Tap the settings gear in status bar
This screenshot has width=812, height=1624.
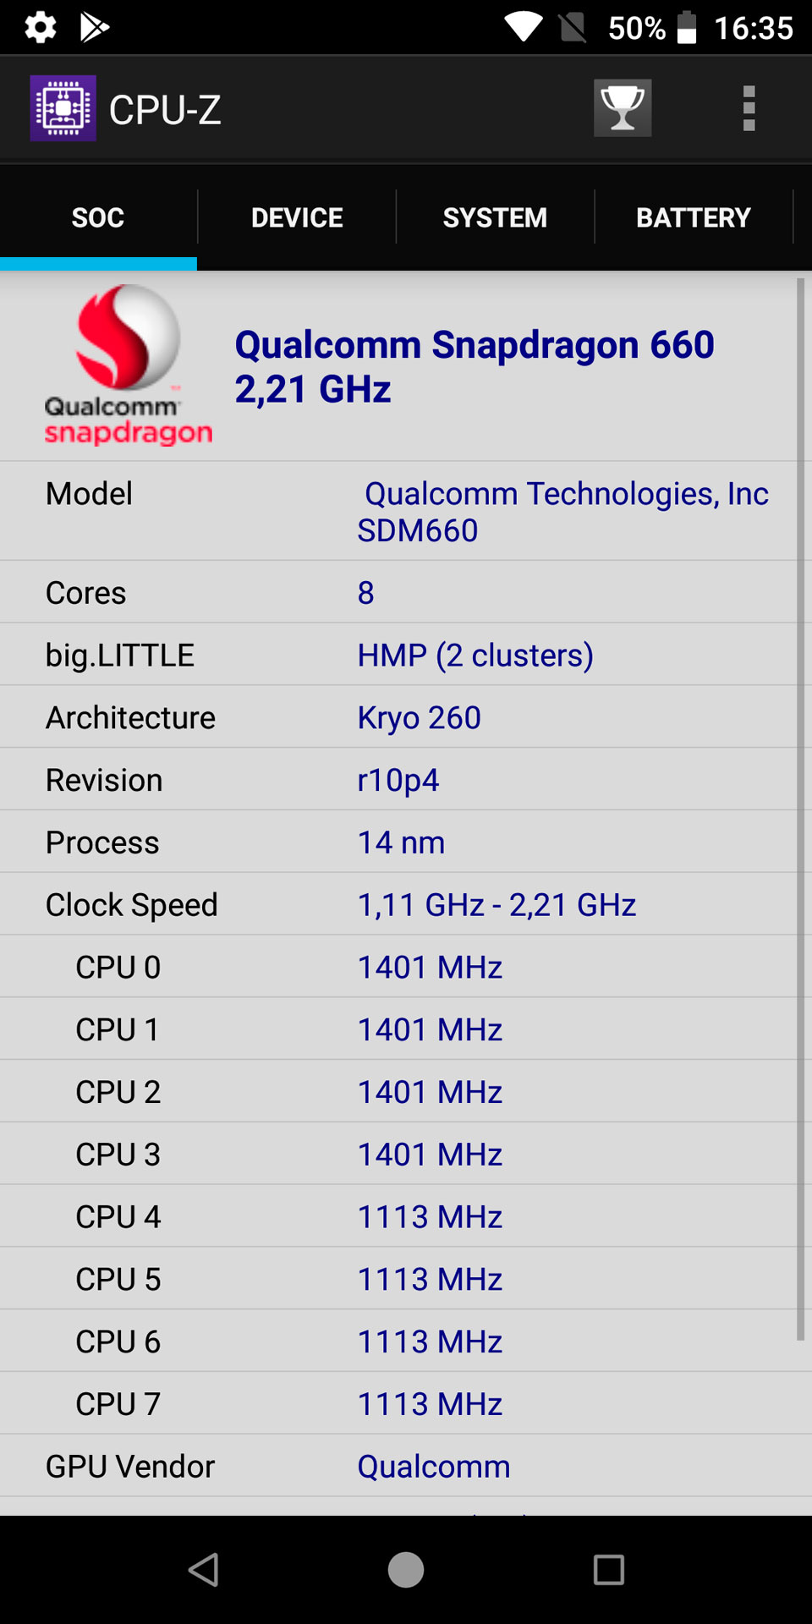pos(41,27)
